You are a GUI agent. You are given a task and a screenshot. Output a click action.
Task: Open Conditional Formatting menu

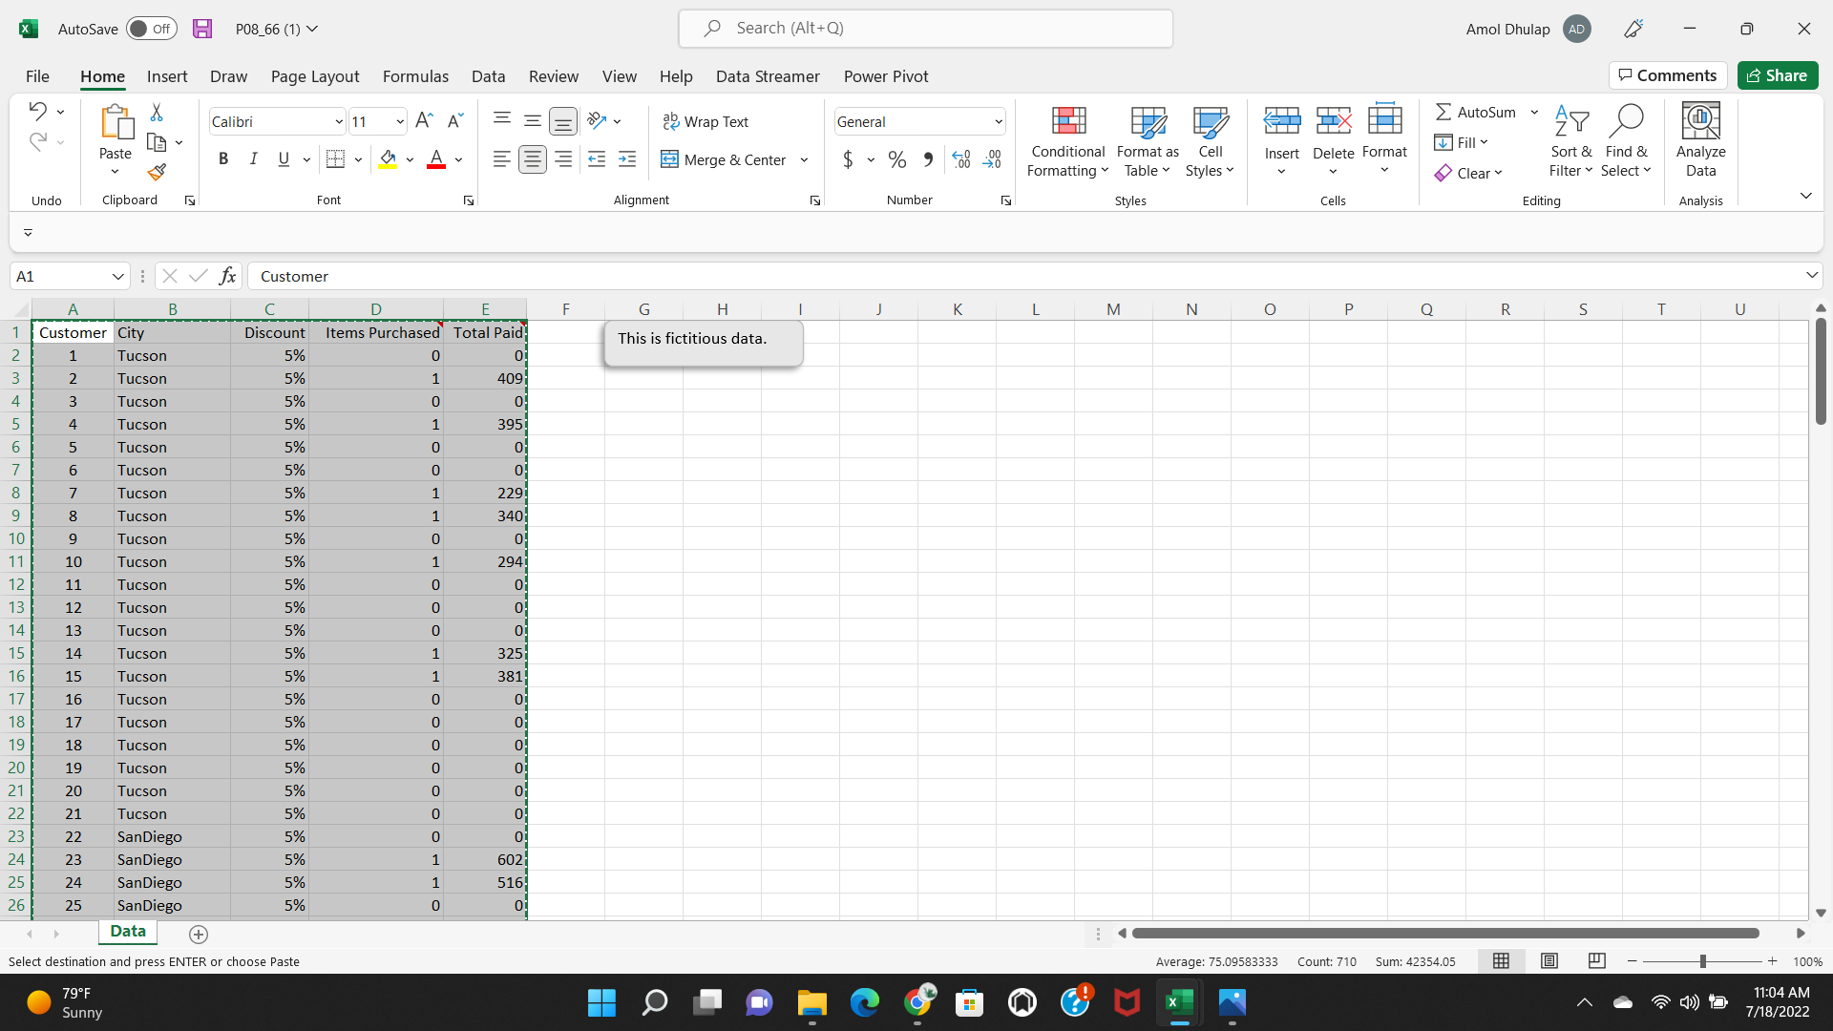1067,141
